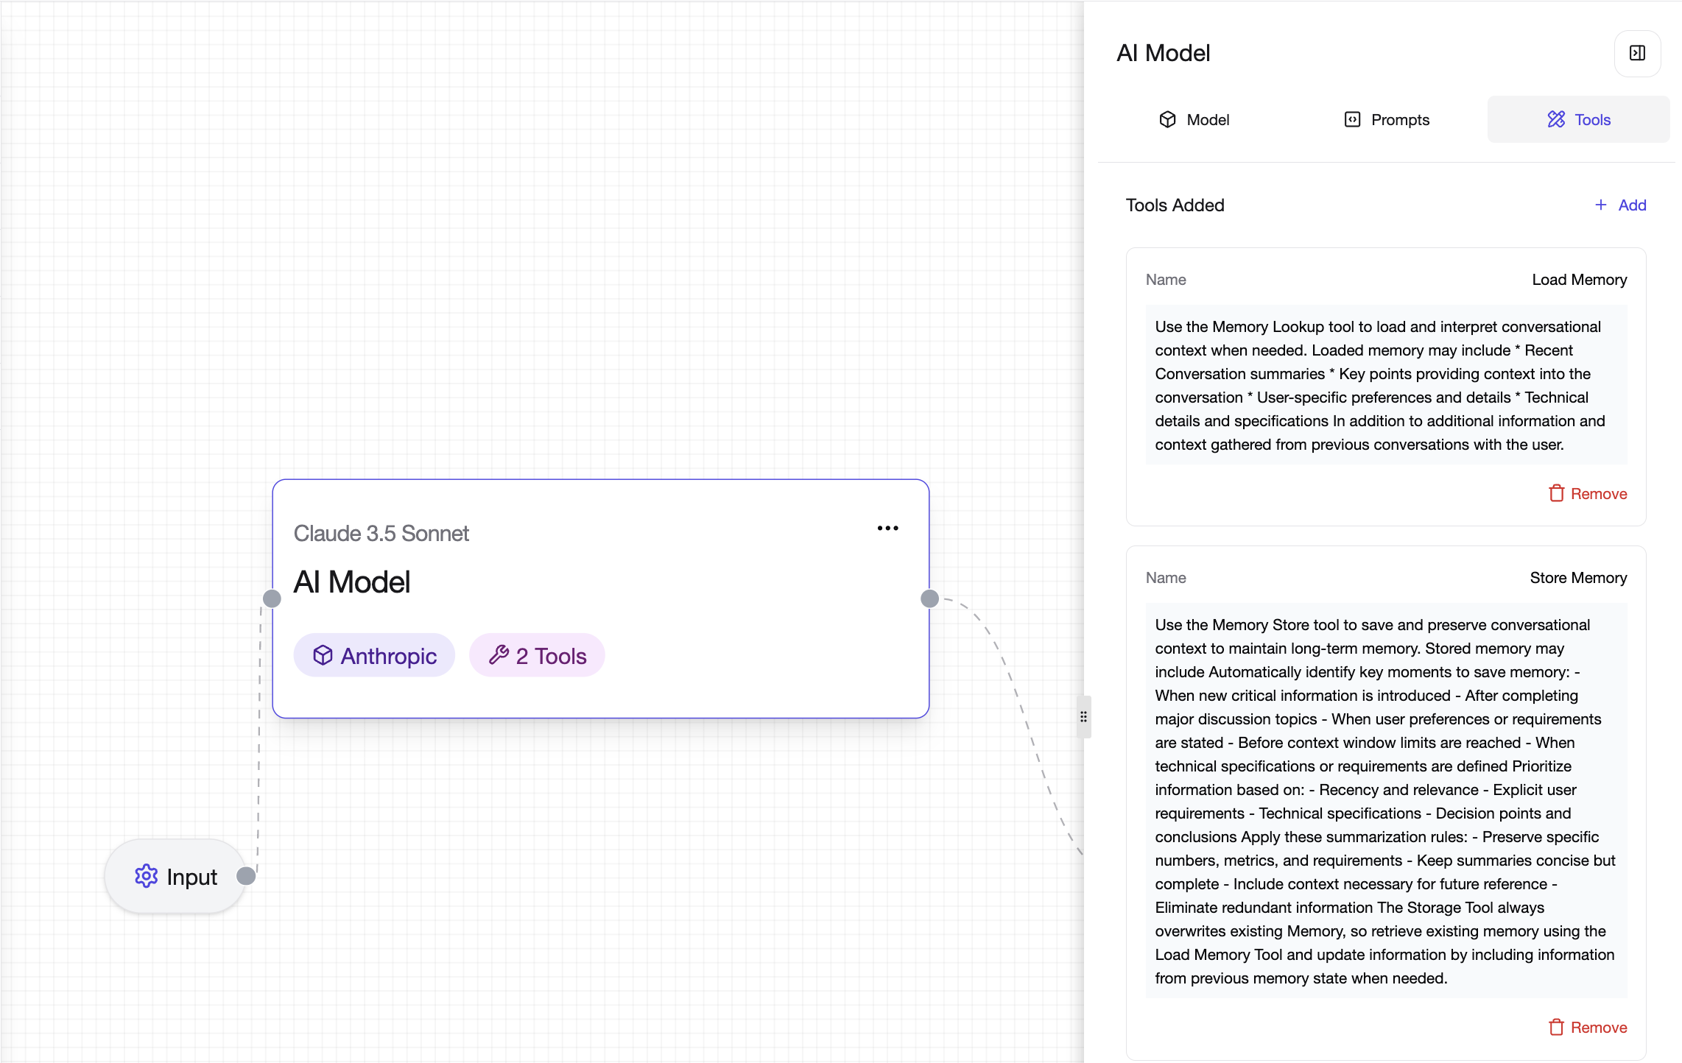Screen dimensions: 1682x1063
Task: Remove the Store Memory tool
Action: (x=1588, y=1027)
